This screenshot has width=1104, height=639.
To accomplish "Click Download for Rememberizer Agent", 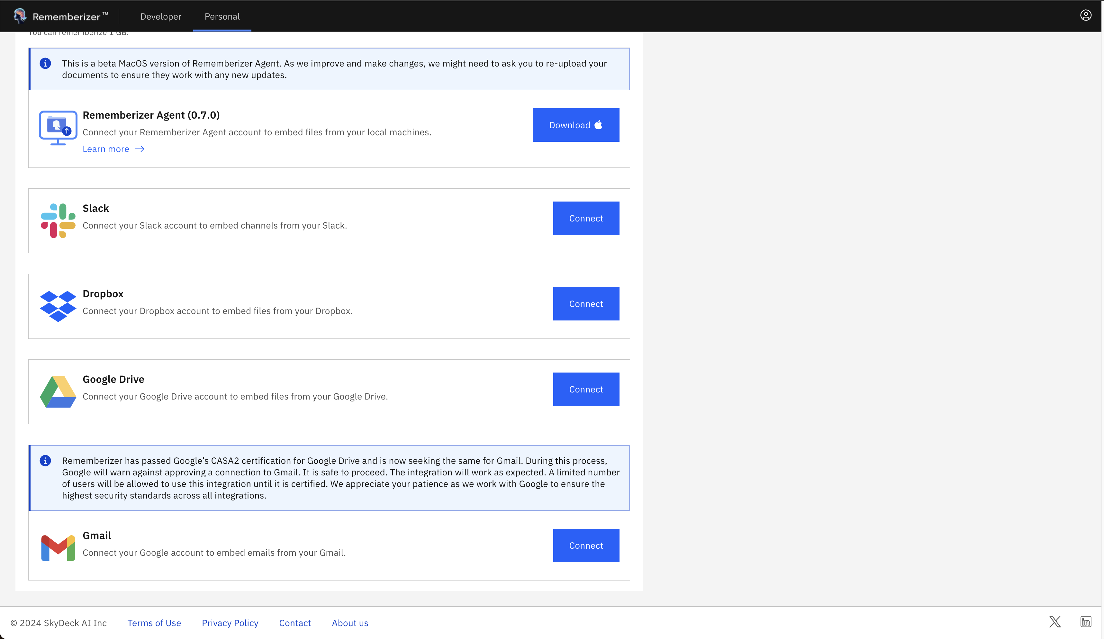I will click(576, 125).
